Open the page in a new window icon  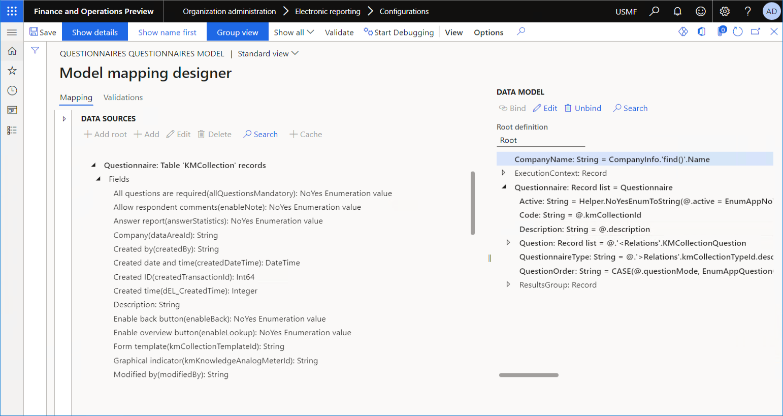(x=756, y=31)
